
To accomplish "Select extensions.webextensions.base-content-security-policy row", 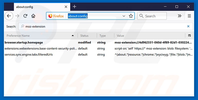I will coord(99,48).
